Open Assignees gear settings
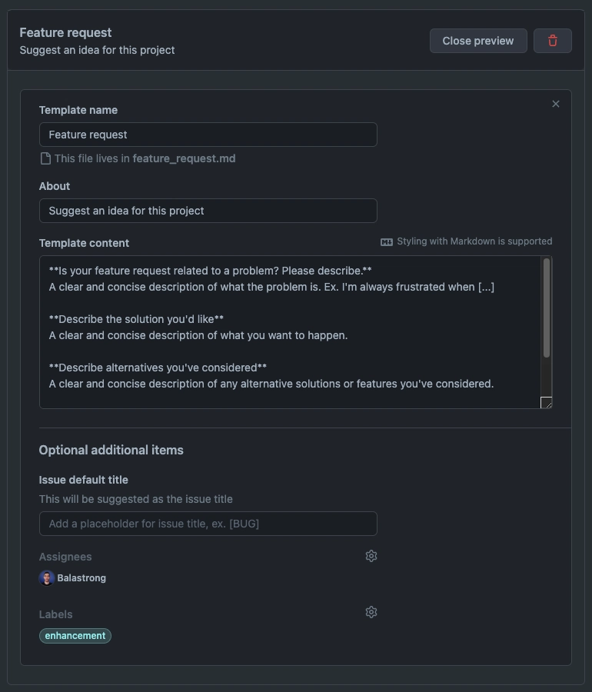Viewport: 592px width, 692px height. pos(371,556)
